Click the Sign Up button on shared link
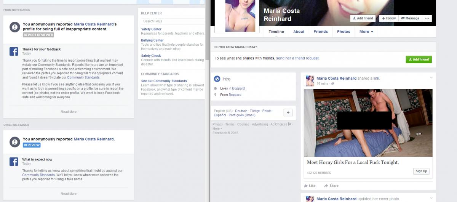This screenshot has width=457, height=202. click(421, 171)
